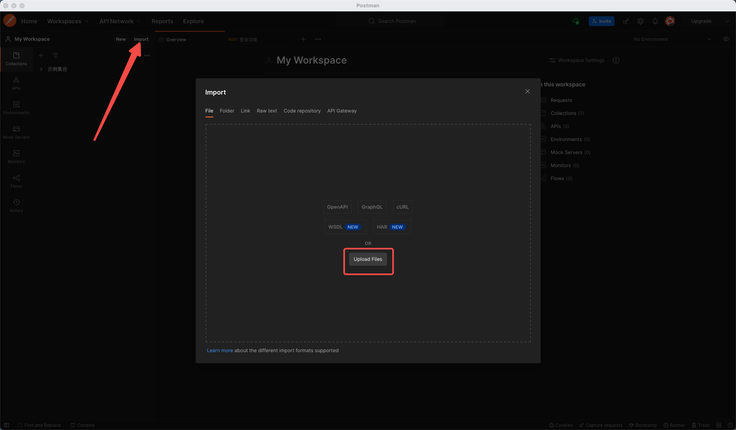Open the Upgrade dropdown arrow
Image resolution: width=736 pixels, height=430 pixels.
[727, 21]
